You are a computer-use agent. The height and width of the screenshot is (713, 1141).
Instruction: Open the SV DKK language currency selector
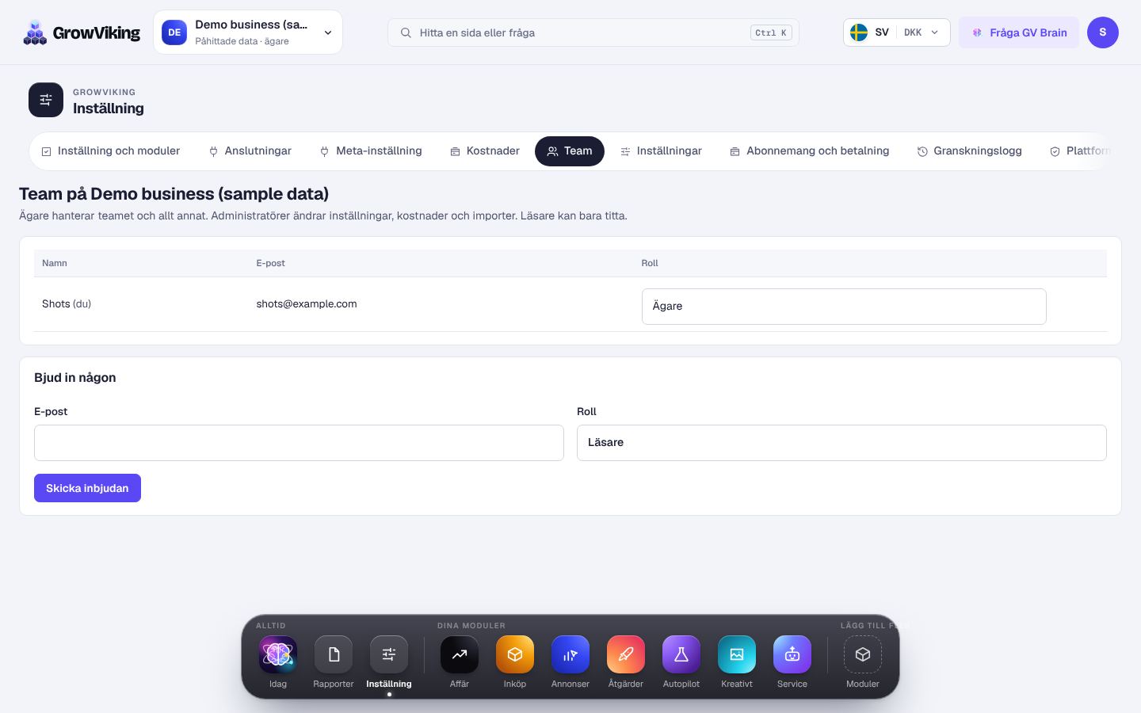tap(896, 32)
